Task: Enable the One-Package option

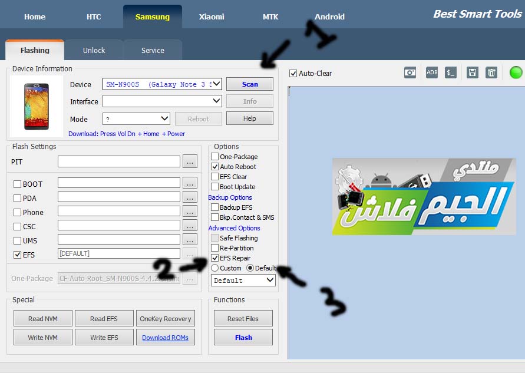Action: (x=214, y=156)
